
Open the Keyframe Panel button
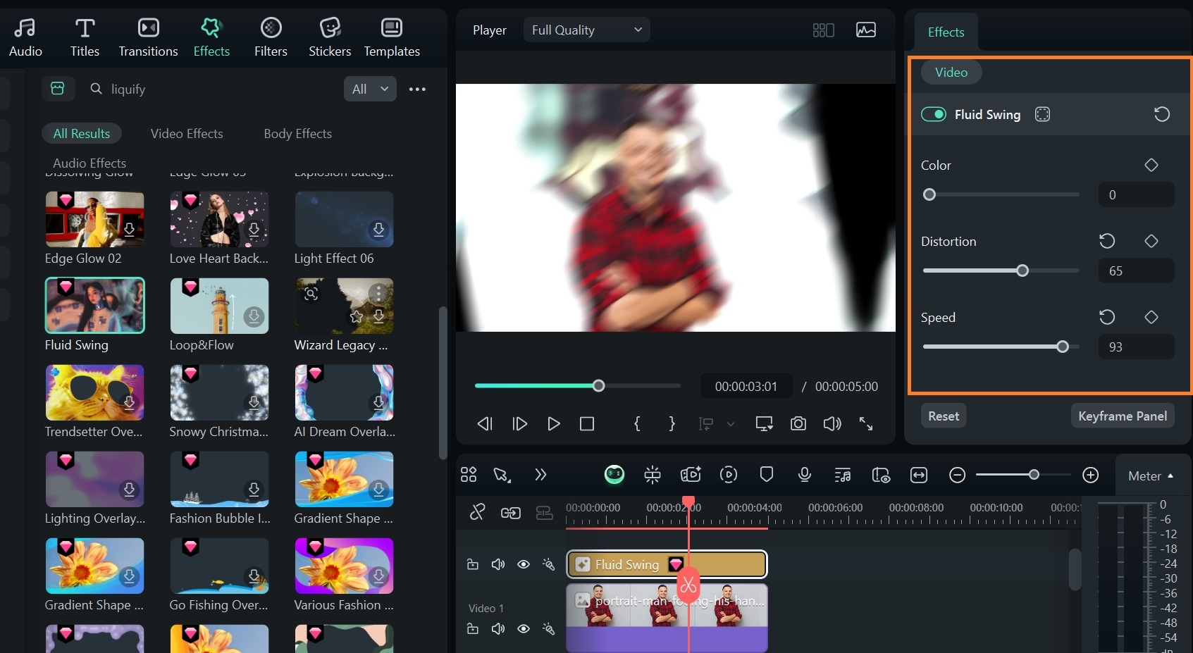pyautogui.click(x=1123, y=416)
